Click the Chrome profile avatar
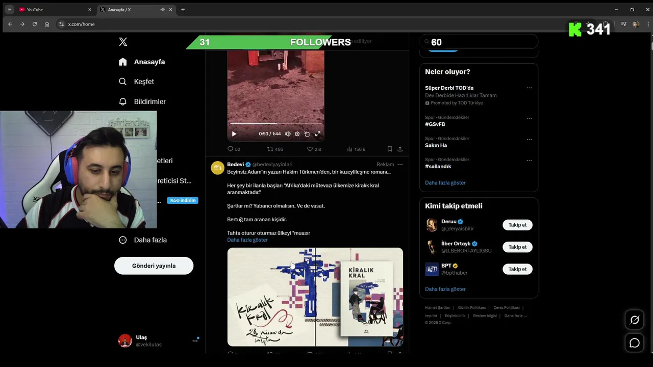653x367 pixels. click(636, 24)
